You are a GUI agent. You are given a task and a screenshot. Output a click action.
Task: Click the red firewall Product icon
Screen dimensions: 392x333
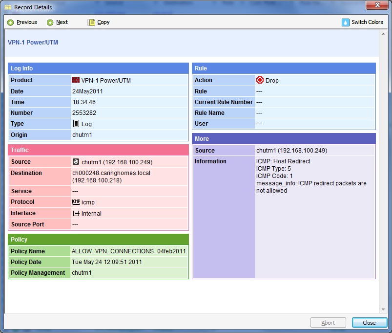[76, 80]
